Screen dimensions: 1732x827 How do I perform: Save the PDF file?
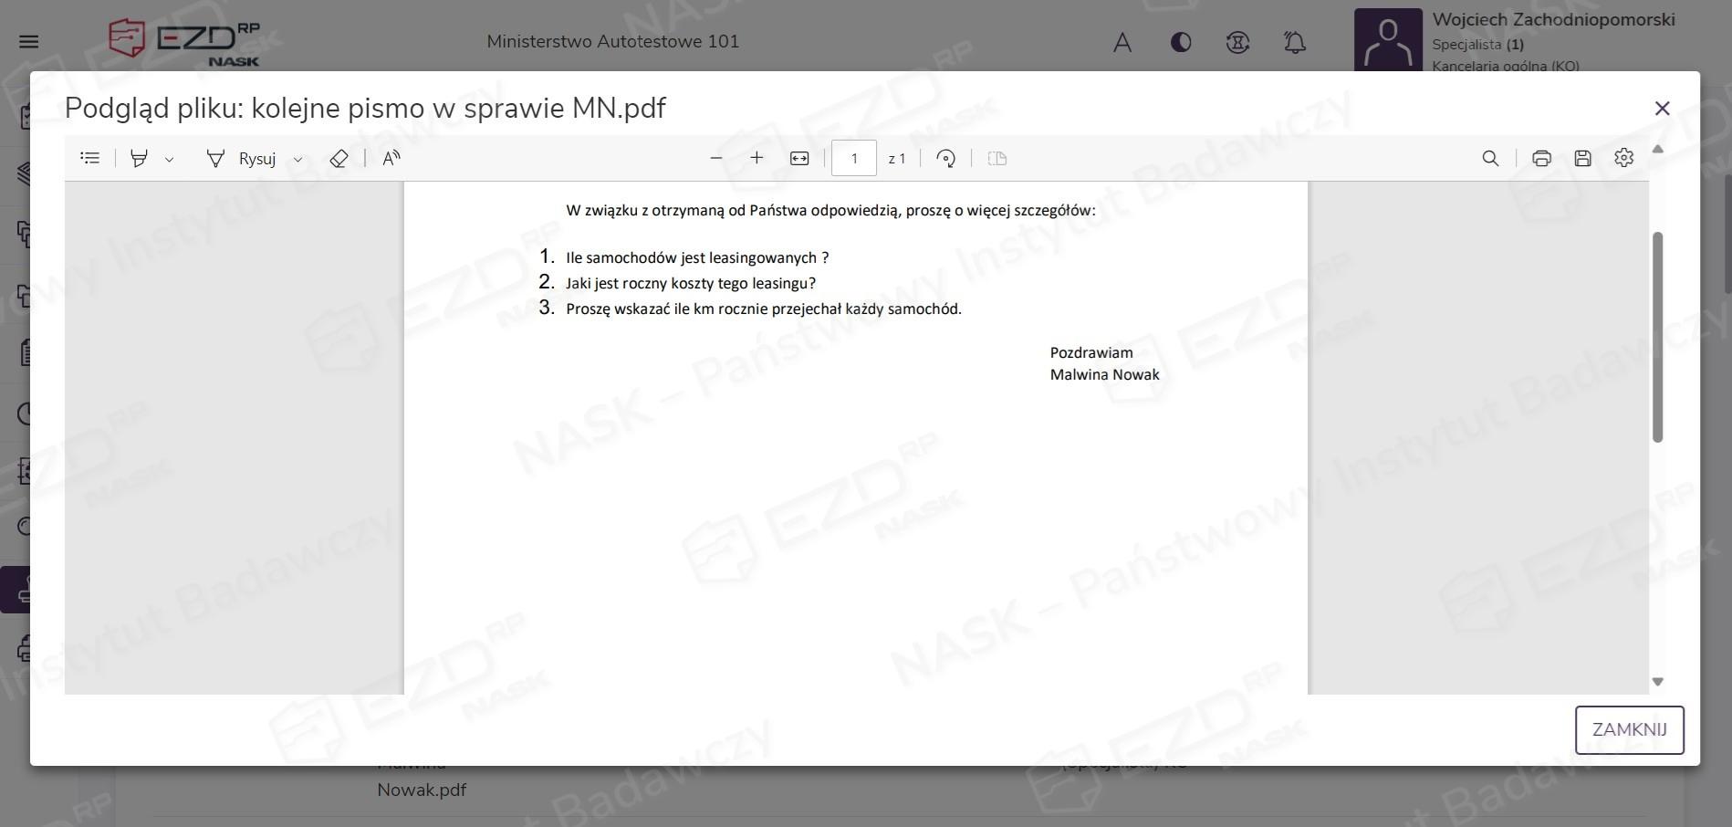[x=1582, y=158]
